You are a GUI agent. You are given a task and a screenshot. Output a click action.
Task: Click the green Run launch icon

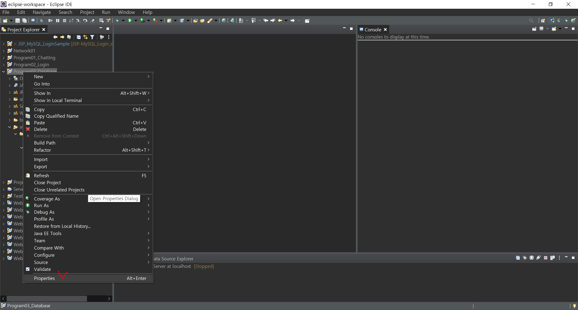130,20
